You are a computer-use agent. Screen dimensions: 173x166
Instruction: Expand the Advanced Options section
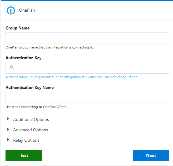[x=28, y=130]
